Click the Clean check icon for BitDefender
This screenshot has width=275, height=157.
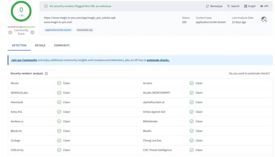click(x=191, y=121)
